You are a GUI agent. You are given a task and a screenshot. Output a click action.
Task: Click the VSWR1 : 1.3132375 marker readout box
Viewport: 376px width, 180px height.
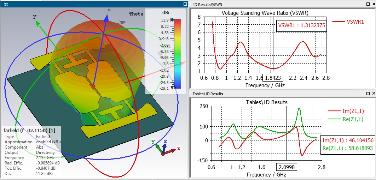(x=301, y=26)
